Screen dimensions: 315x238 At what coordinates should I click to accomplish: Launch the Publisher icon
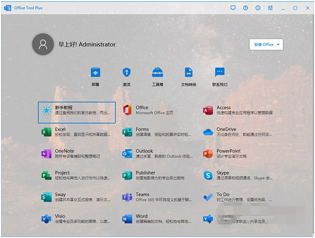tap(127, 175)
